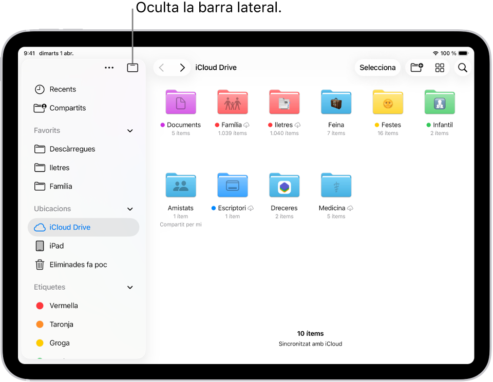The height and width of the screenshot is (382, 493).
Task: Create a new folder from the toolbar
Action: coord(416,67)
